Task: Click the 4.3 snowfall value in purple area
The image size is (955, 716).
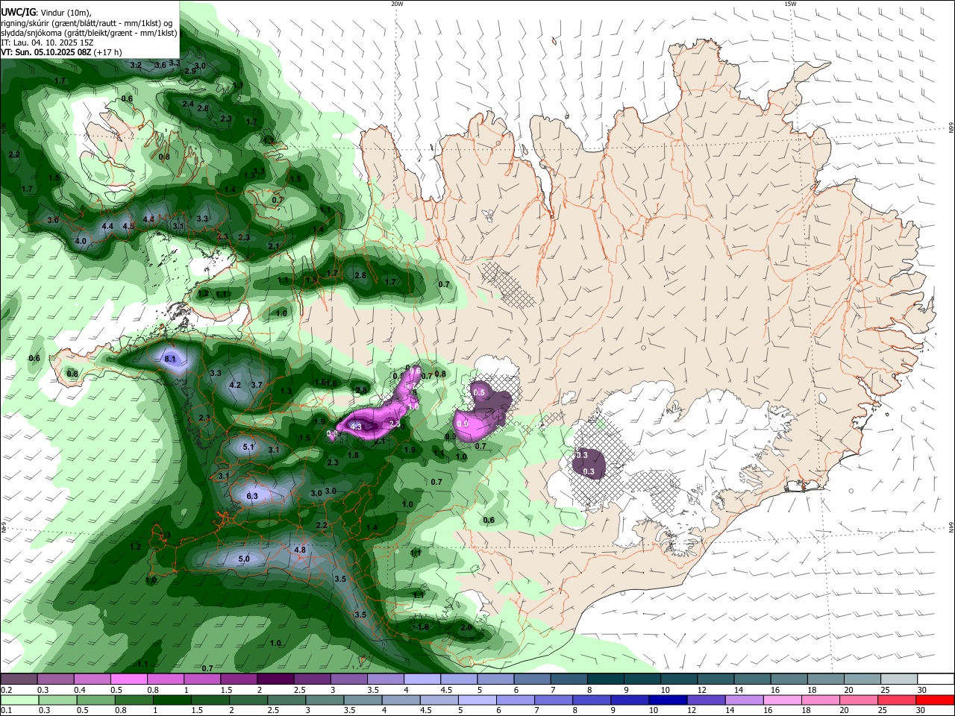Action: 356,427
